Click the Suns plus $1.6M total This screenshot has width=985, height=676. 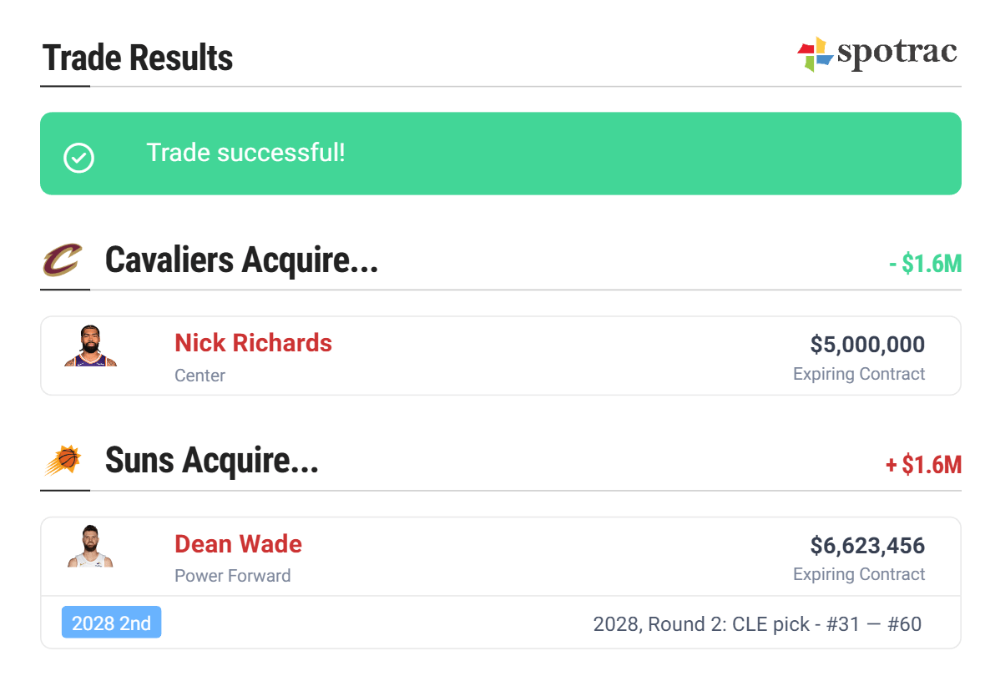pyautogui.click(x=923, y=465)
